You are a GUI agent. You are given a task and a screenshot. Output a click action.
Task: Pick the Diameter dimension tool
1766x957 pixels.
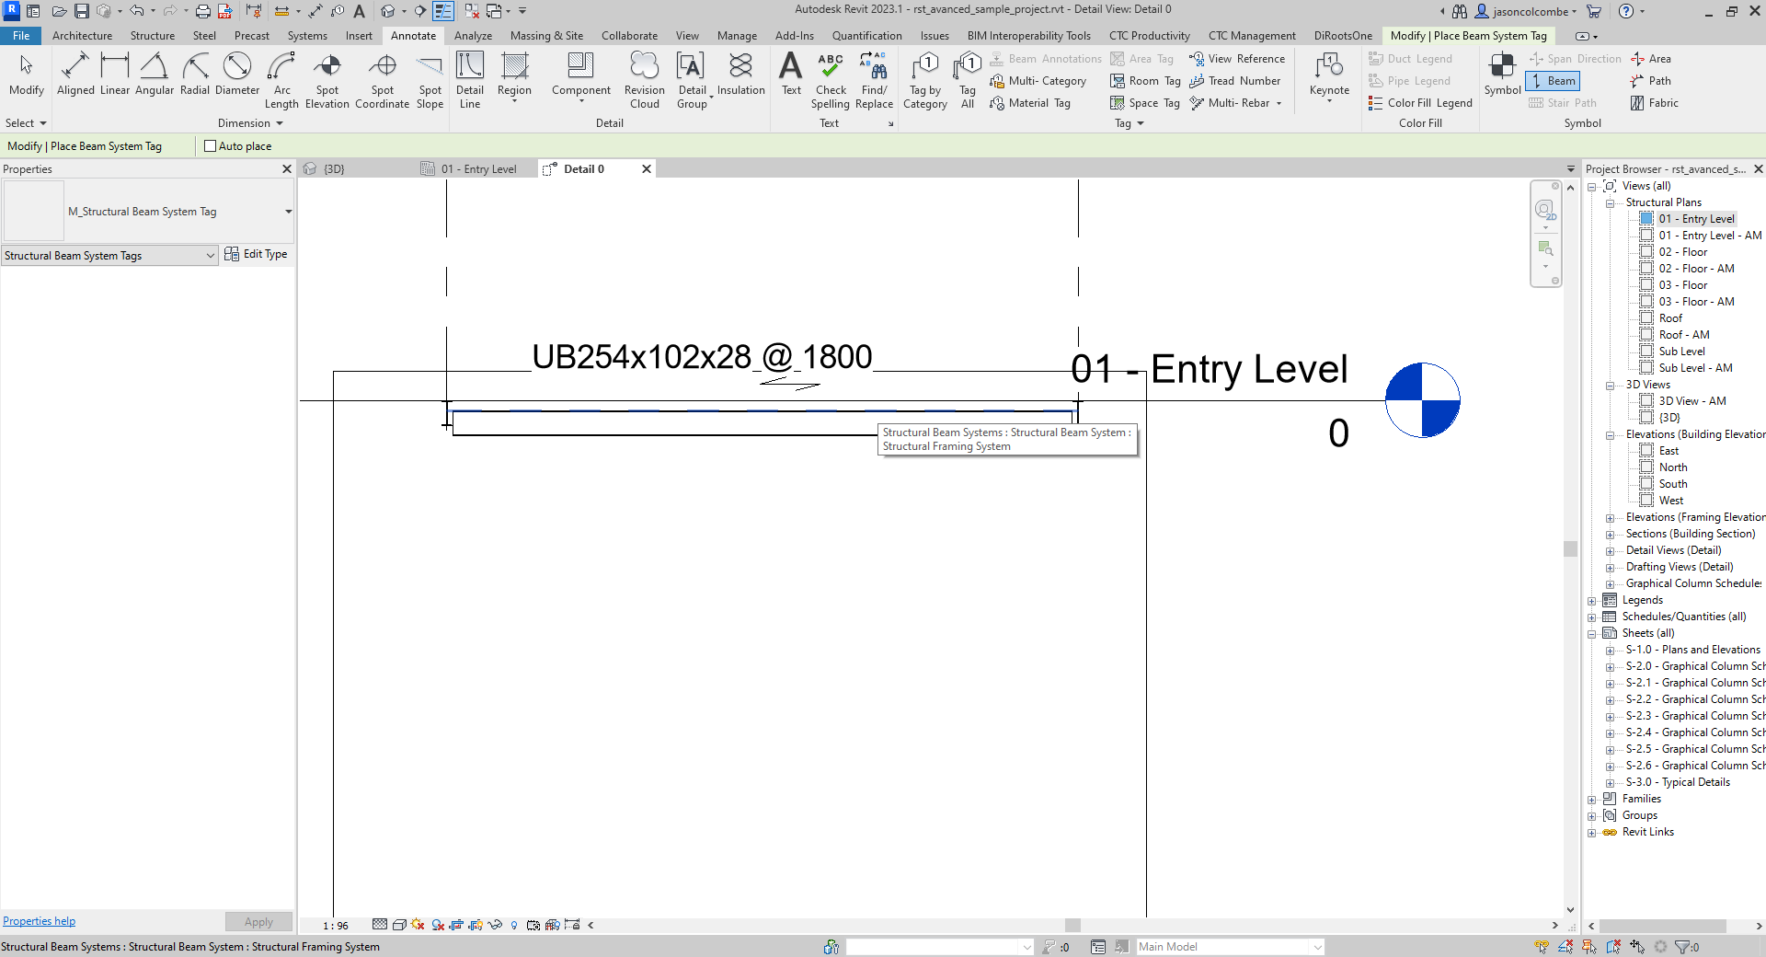237,75
